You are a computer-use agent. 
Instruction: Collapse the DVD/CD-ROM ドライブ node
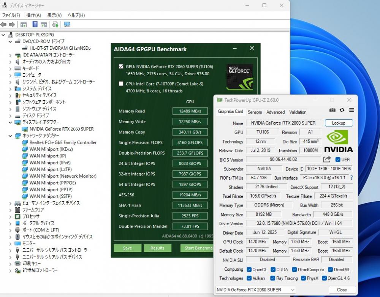(10, 41)
